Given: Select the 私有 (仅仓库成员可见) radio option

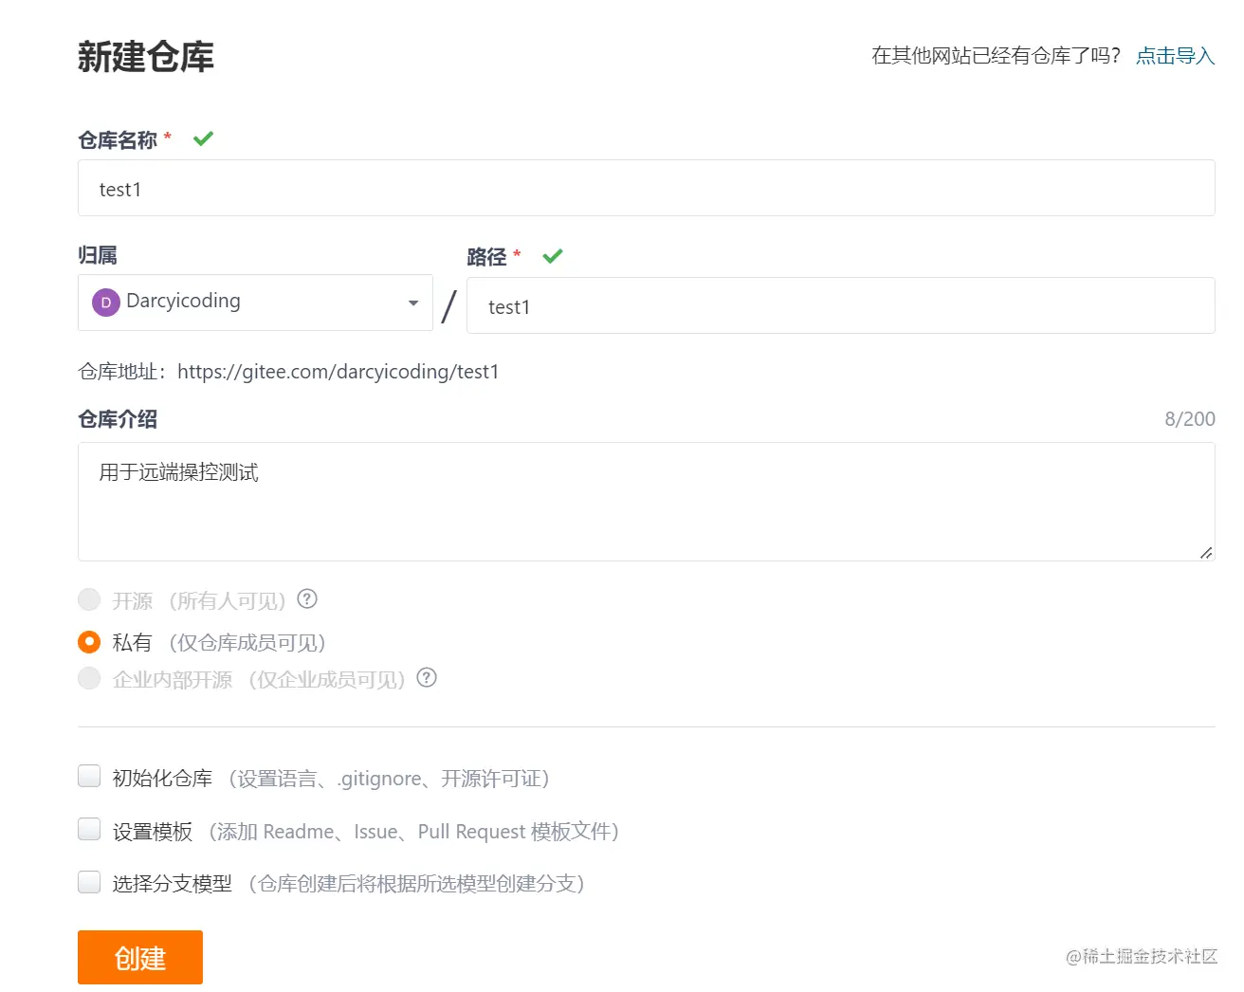Looking at the screenshot, I should (89, 642).
